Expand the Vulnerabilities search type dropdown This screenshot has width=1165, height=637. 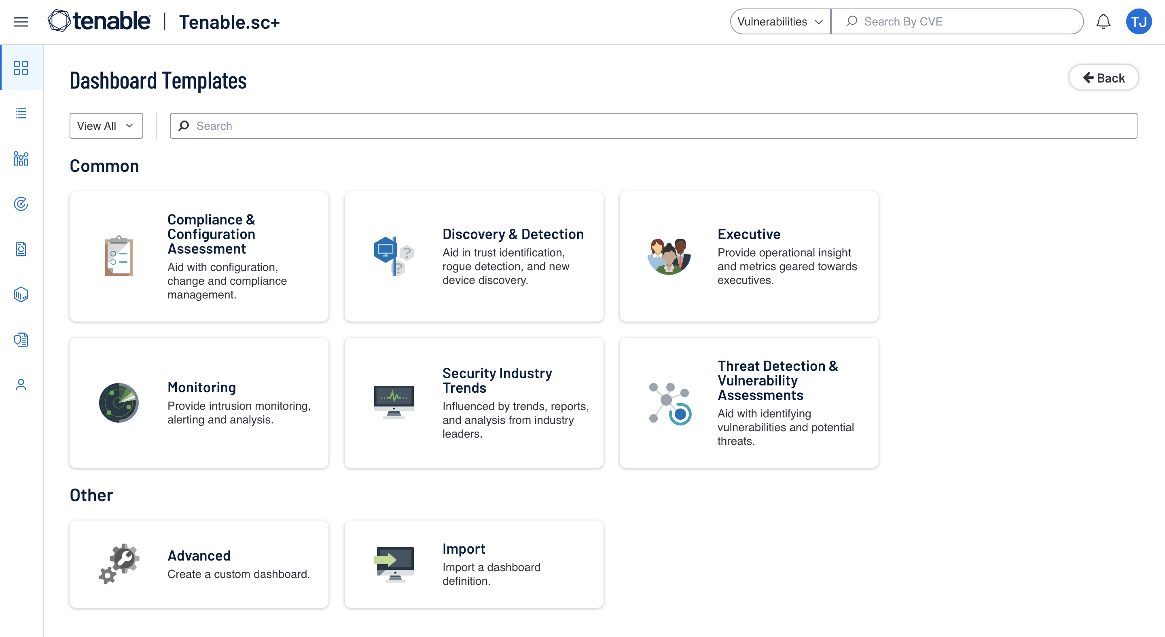779,22
